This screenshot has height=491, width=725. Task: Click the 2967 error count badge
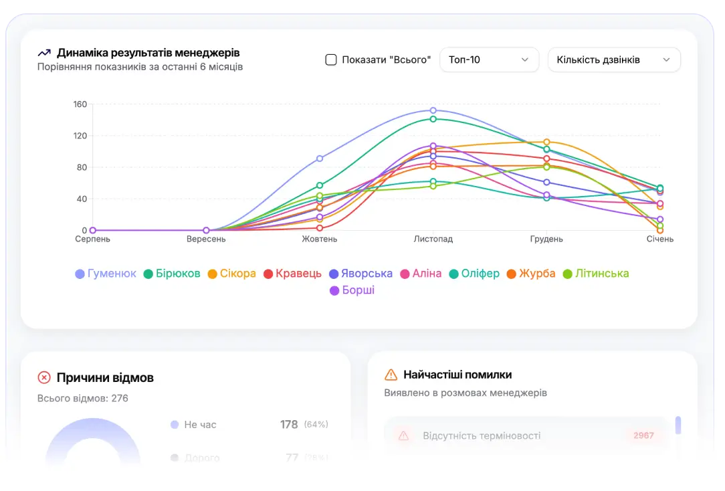643,435
